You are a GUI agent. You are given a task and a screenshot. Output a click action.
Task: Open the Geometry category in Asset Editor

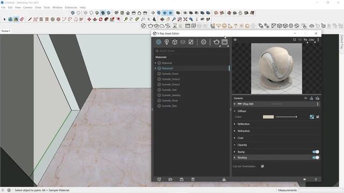[175, 42]
